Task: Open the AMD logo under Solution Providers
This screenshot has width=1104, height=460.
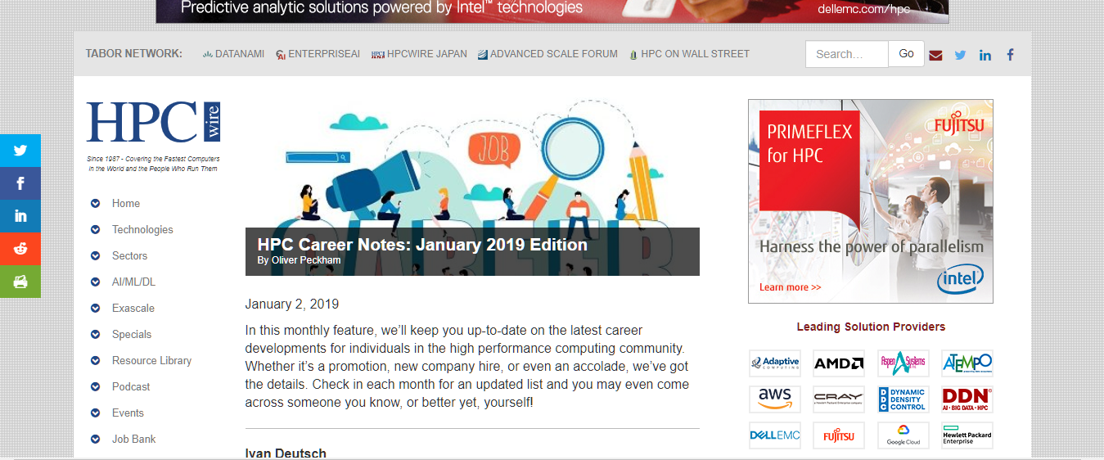Action: 838,363
